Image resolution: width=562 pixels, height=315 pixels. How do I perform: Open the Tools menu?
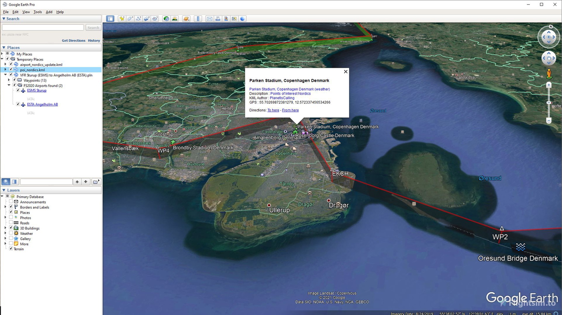coord(37,12)
